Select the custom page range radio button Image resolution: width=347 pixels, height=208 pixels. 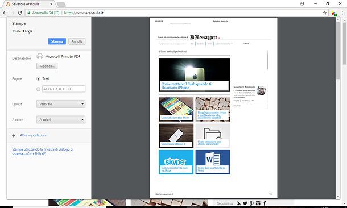pos(38,89)
